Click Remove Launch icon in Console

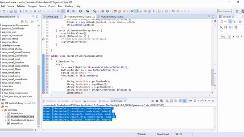point(157,101)
